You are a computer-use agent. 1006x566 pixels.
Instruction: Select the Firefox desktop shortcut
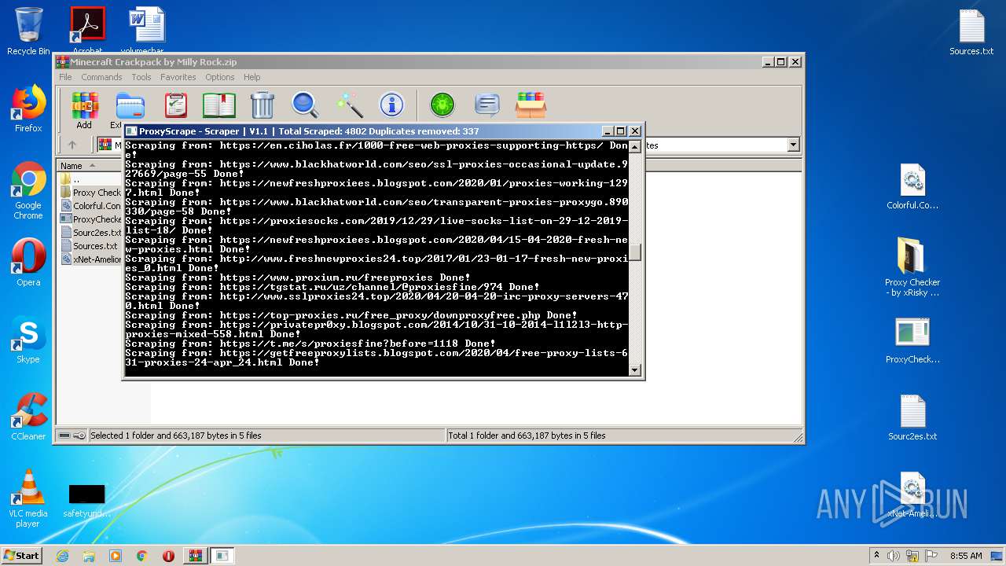point(28,108)
